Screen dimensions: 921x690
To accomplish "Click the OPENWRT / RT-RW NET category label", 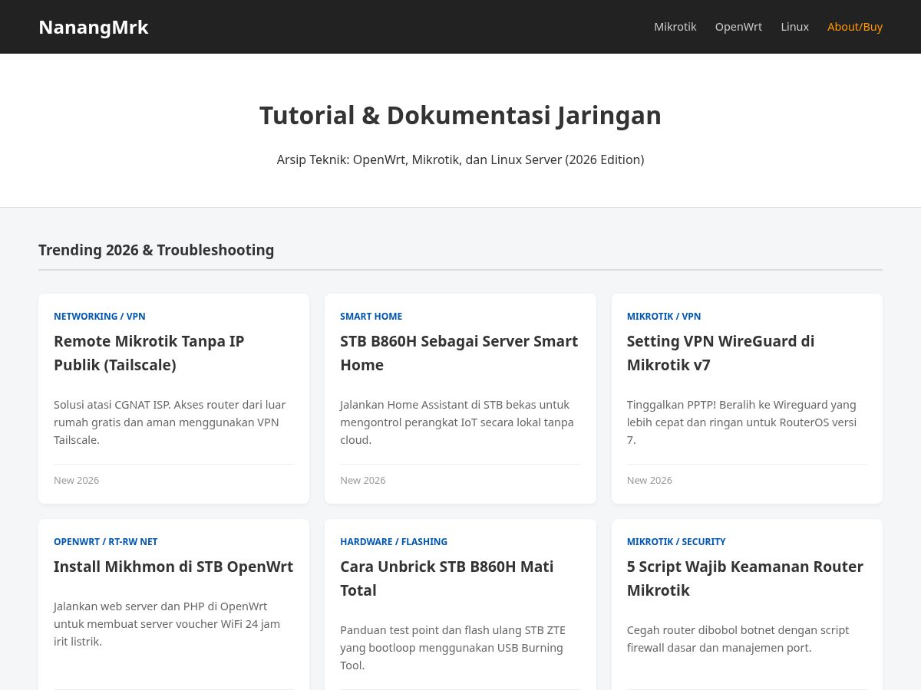I will (105, 541).
